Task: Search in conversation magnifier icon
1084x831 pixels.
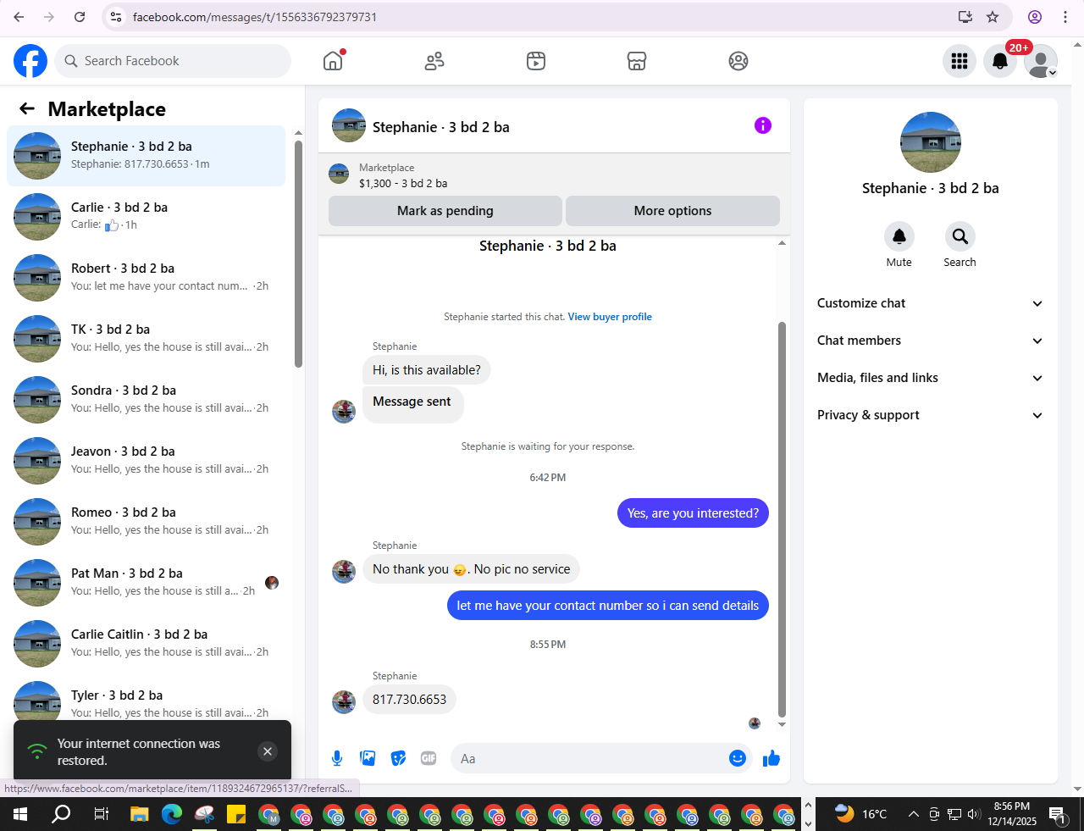Action: coord(960,236)
